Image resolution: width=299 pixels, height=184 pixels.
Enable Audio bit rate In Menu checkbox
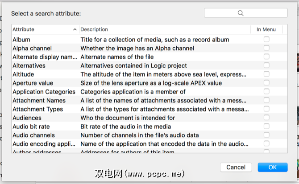[x=266, y=127]
